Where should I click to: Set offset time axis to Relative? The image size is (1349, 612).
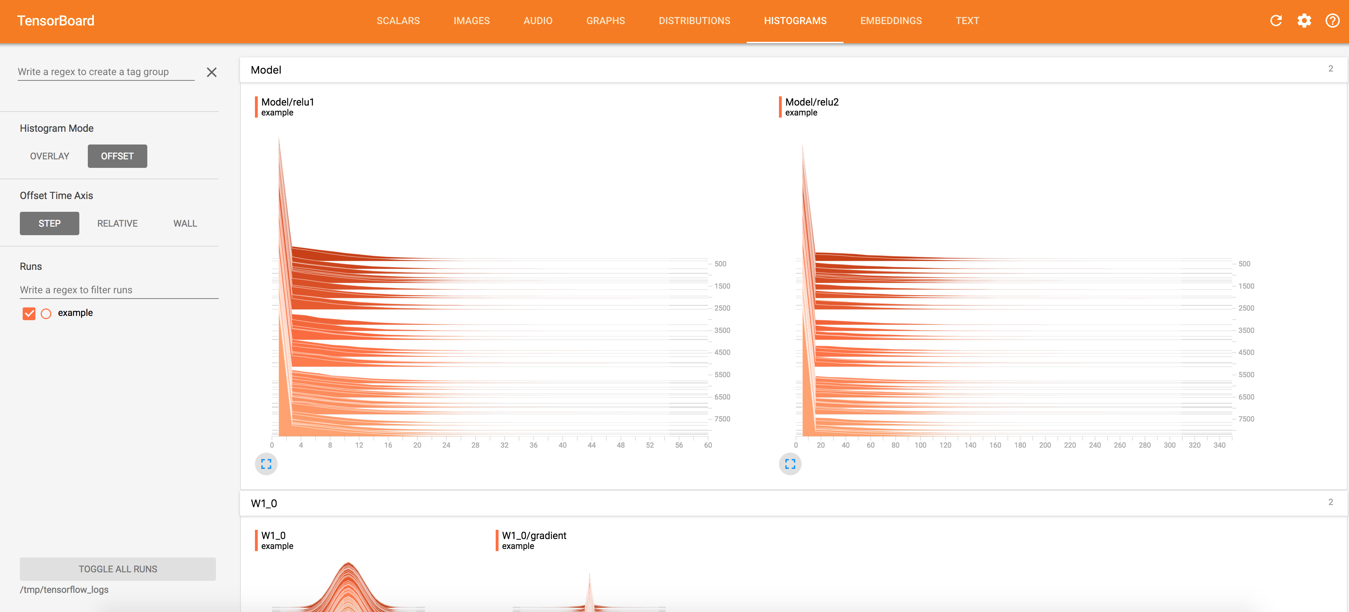117,223
